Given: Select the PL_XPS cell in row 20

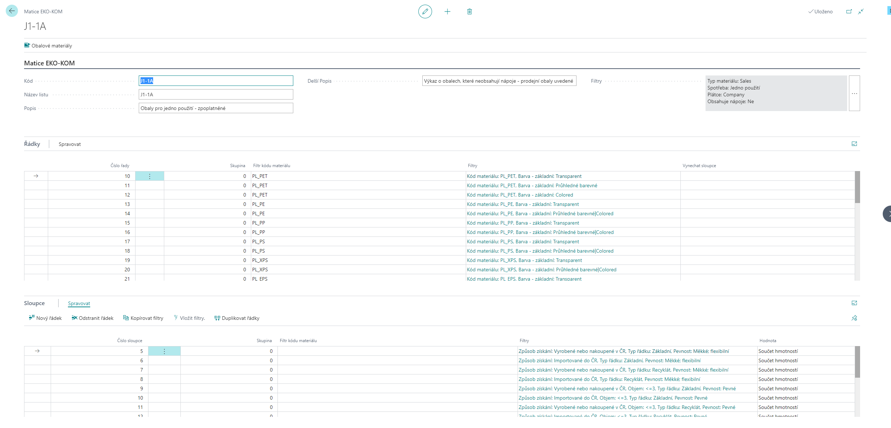Looking at the screenshot, I should point(358,270).
